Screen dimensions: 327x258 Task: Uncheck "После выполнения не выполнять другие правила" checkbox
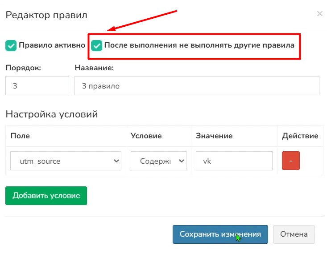tap(97, 45)
